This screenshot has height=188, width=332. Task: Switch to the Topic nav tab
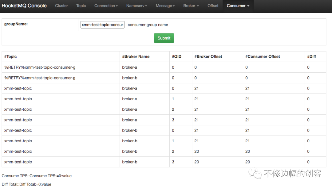[x=81, y=6]
